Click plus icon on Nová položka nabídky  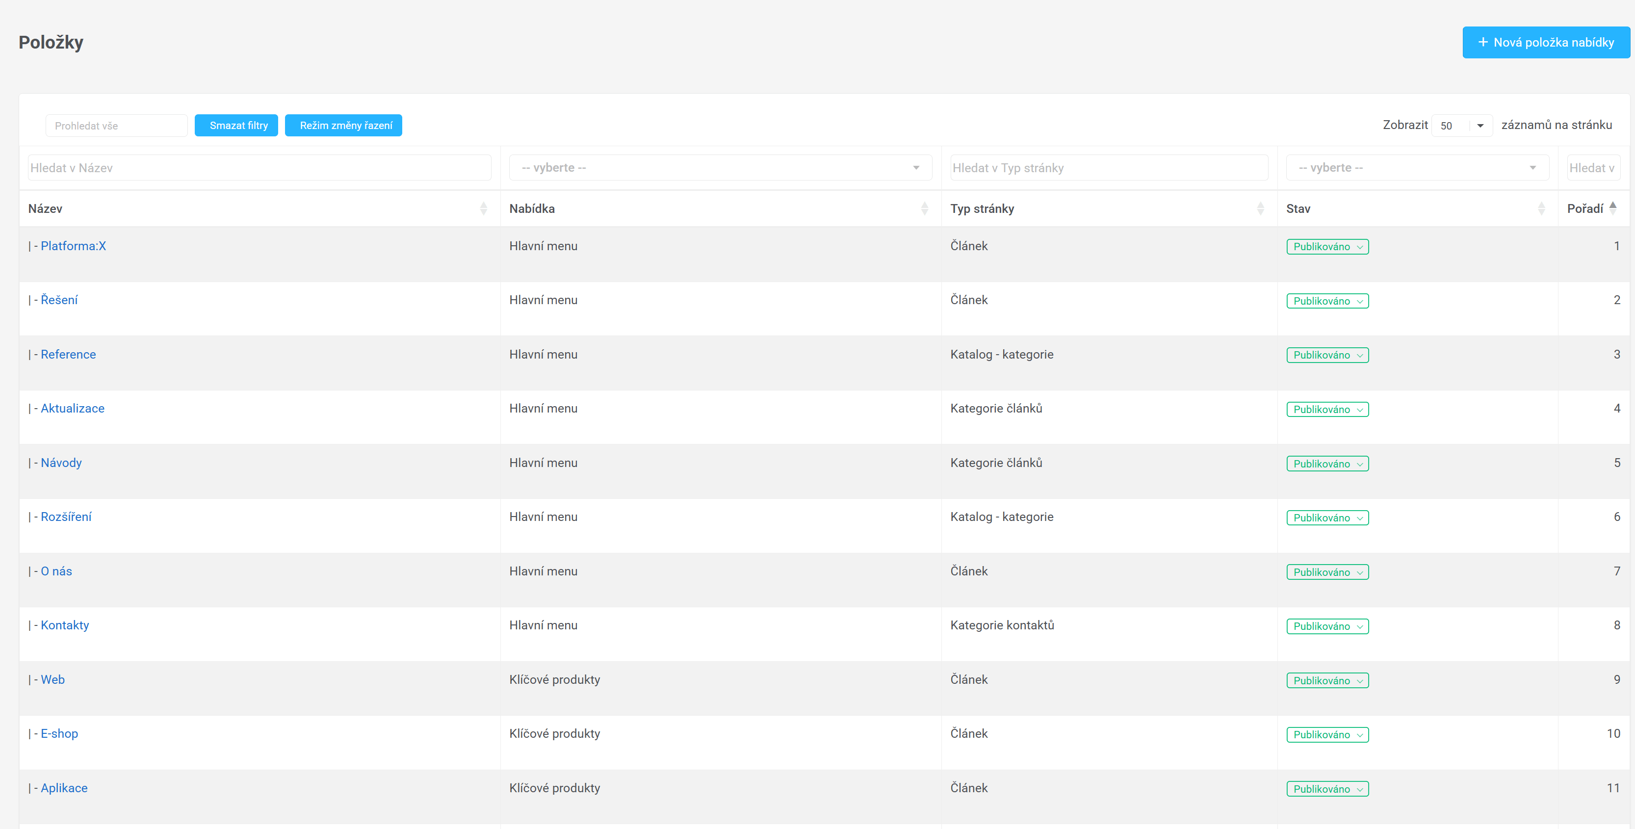(1482, 43)
